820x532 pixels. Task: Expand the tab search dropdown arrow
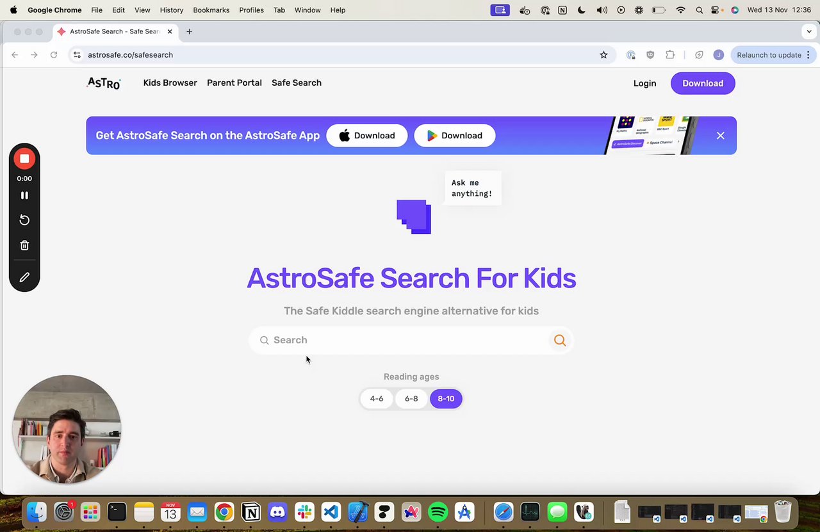pyautogui.click(x=809, y=31)
